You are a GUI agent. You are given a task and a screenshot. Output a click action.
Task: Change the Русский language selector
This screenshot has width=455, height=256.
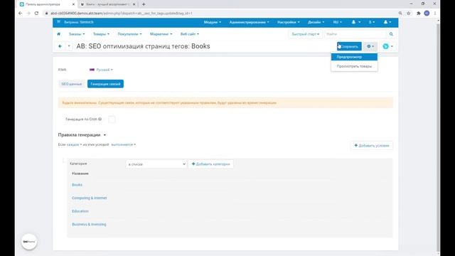point(101,70)
